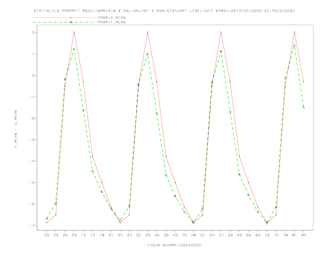Viewport: 331px width, 256px height.
Task: Click the x-axis tick label 21
Action: (111, 235)
